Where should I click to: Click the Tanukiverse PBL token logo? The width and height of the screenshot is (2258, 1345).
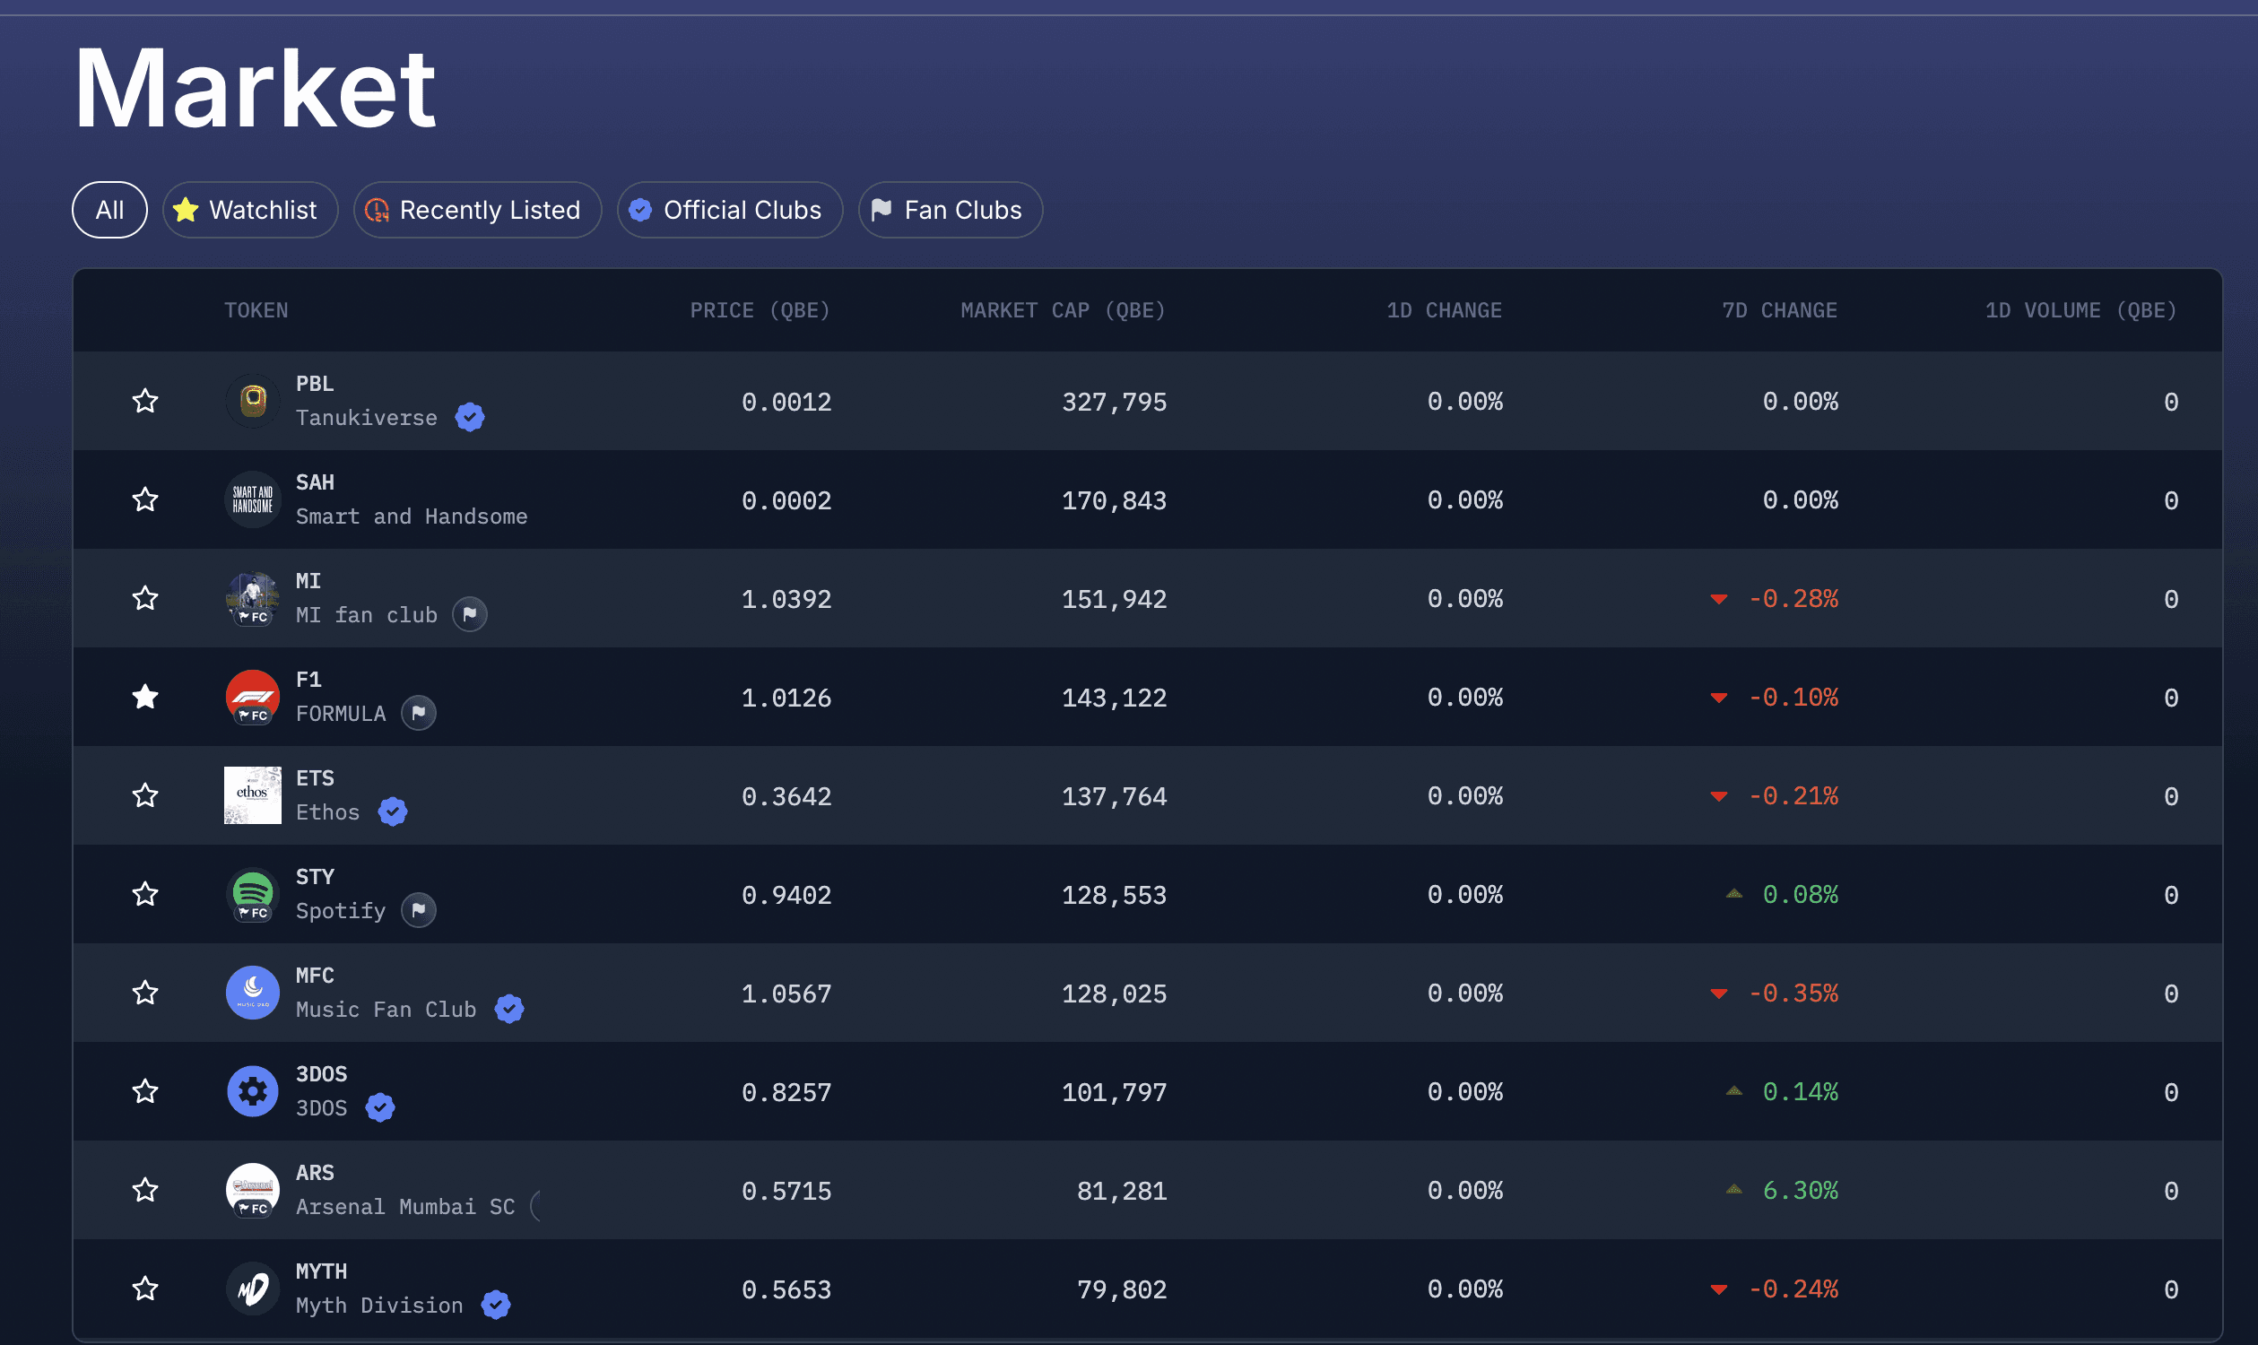click(253, 401)
